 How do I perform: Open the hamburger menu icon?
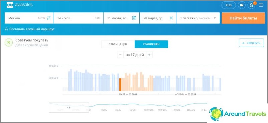coord(261,5)
